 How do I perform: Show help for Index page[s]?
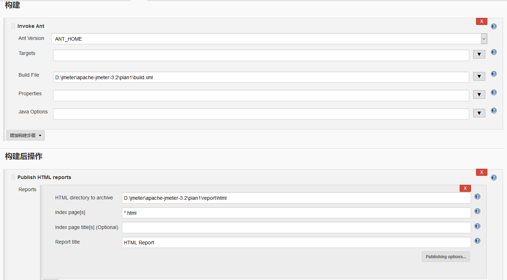(477, 211)
